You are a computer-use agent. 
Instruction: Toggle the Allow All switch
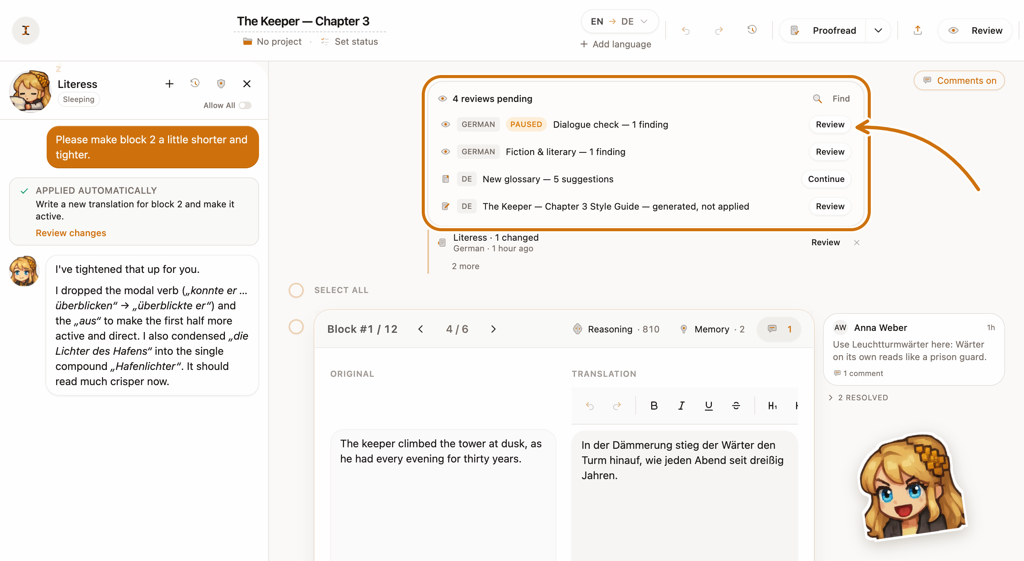pos(245,105)
